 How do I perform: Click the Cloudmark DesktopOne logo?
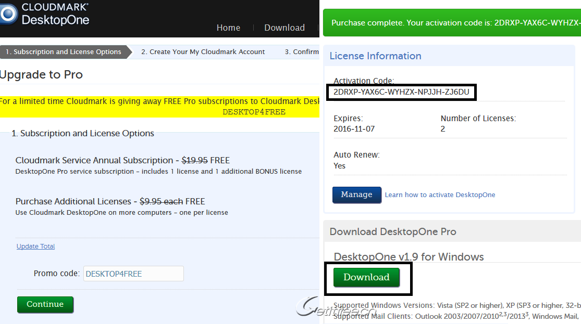click(x=46, y=14)
